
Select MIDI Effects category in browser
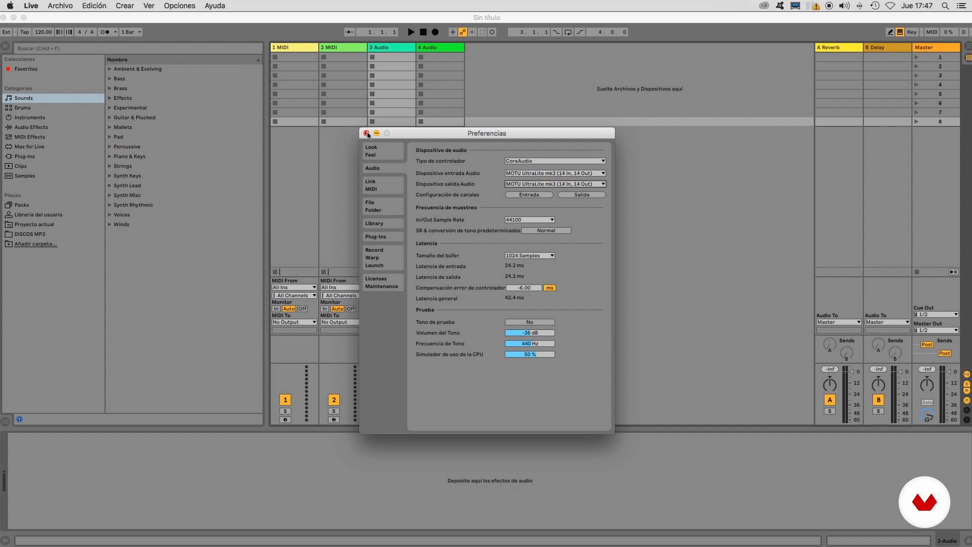[x=53, y=137]
